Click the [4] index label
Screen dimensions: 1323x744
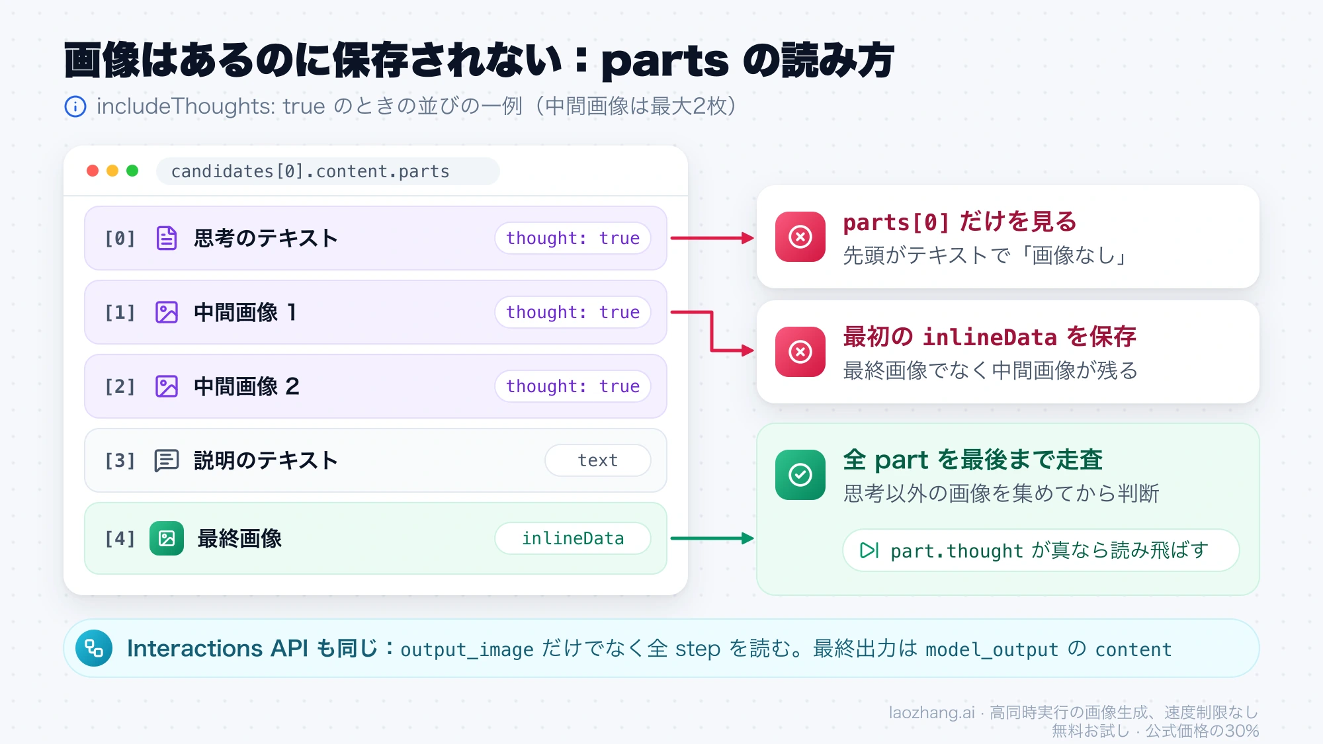point(120,538)
